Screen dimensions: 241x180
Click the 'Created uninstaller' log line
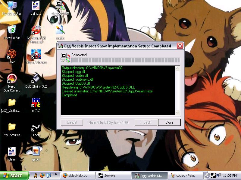point(107,91)
